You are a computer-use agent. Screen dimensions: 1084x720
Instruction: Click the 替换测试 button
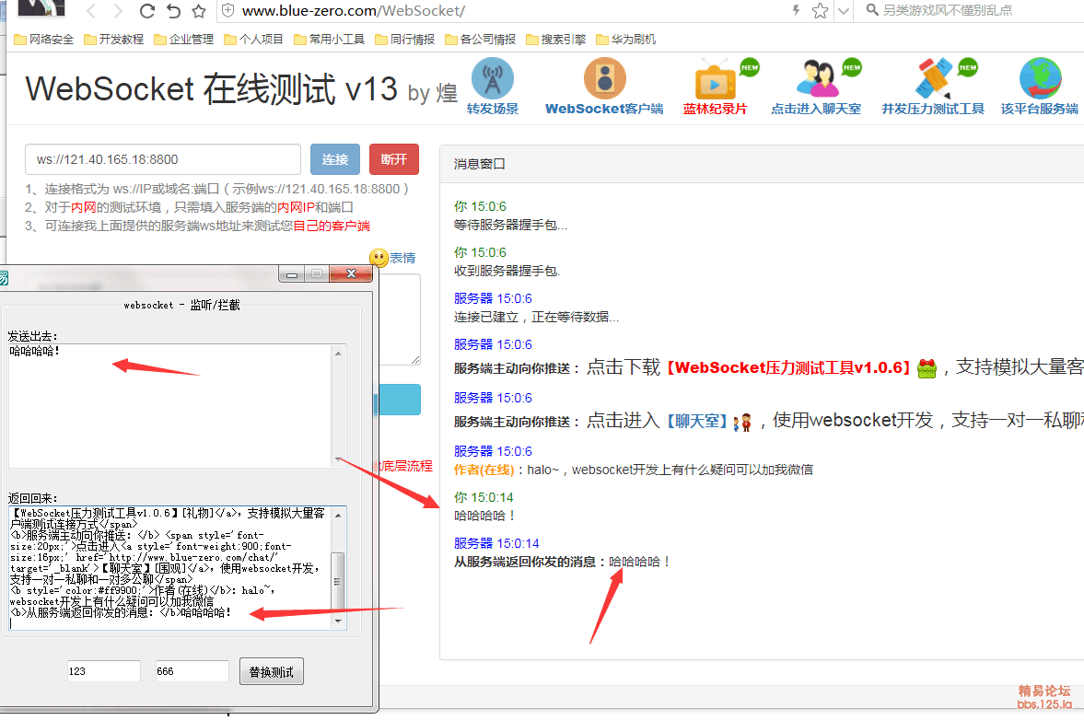click(271, 672)
